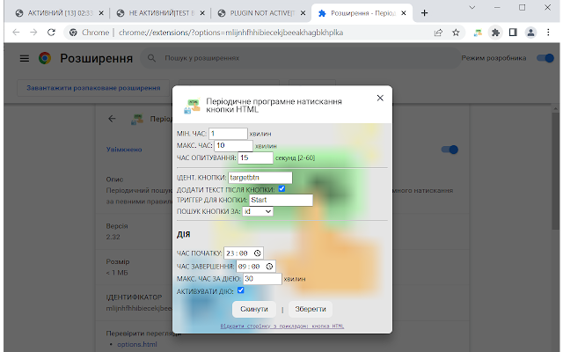This screenshot has height=352, width=563.
Task: Click the share page icon in address bar
Action: point(438,33)
